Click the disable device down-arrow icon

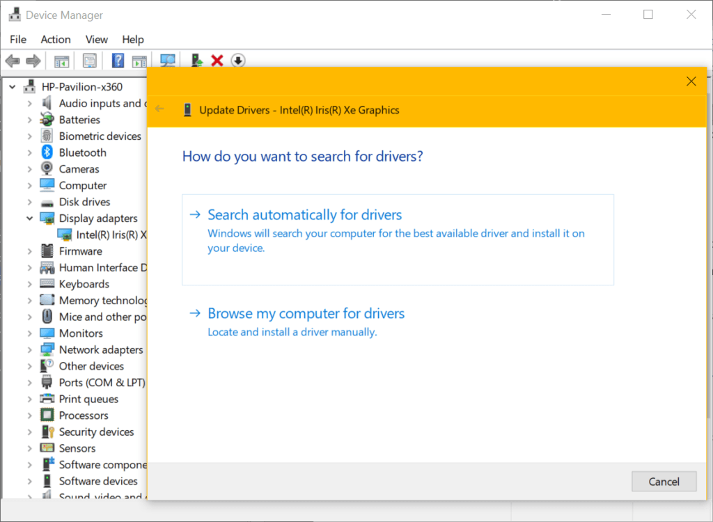coord(238,61)
